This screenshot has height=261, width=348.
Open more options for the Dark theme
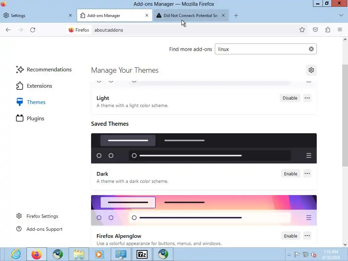307,174
